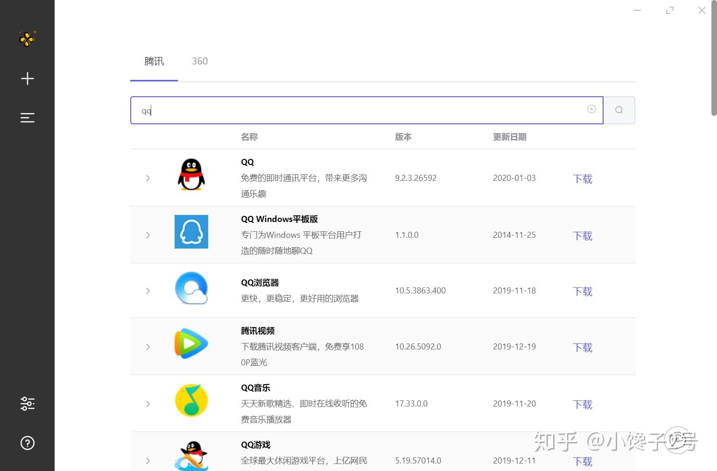Close the window

tap(702, 10)
